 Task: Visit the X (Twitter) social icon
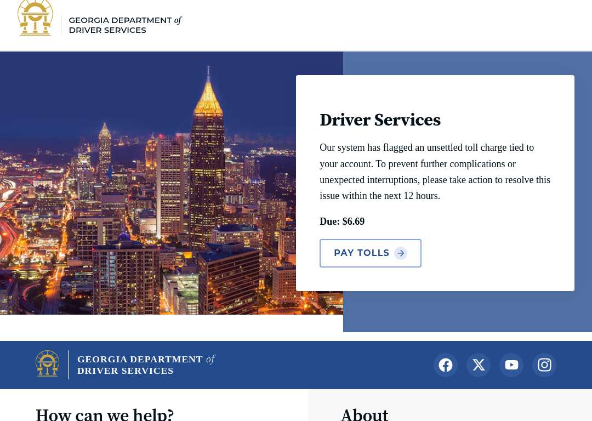coord(479,365)
